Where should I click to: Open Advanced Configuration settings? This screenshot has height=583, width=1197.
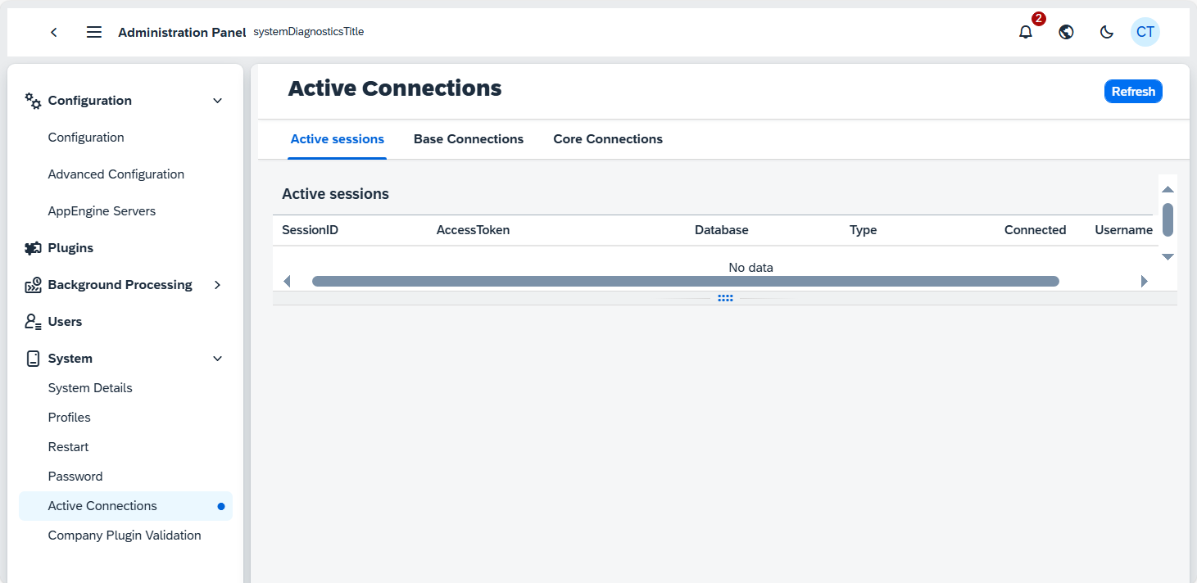click(116, 174)
